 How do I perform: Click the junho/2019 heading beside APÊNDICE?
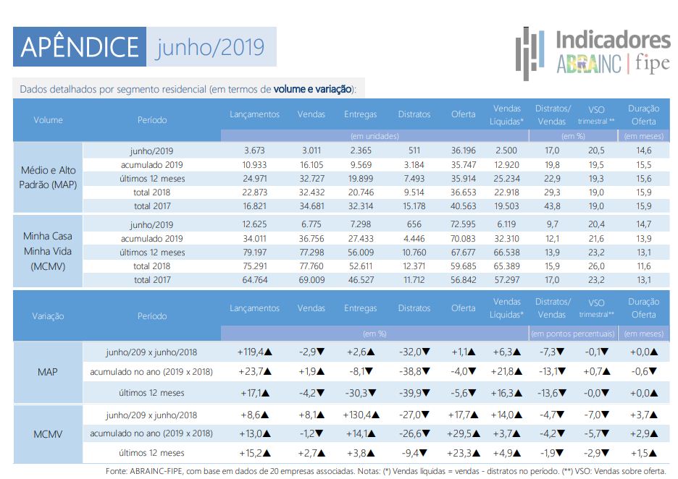coord(210,47)
